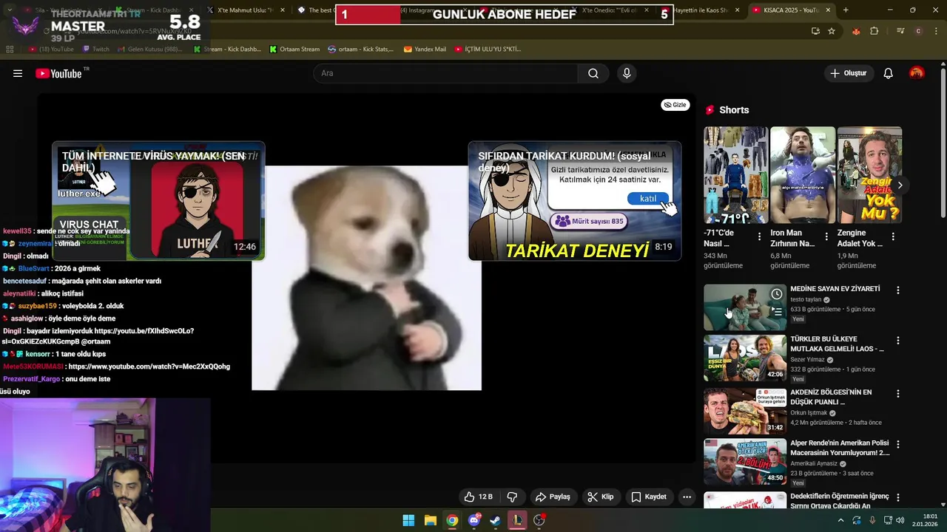This screenshot has width=947, height=532.
Task: Create a clip with Klip button
Action: pyautogui.click(x=600, y=497)
